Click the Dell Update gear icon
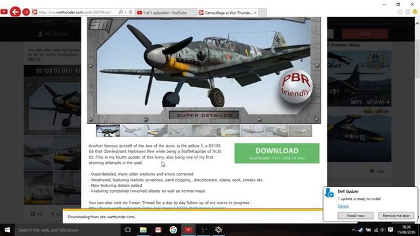The height and width of the screenshot is (236, 420). coord(329,193)
